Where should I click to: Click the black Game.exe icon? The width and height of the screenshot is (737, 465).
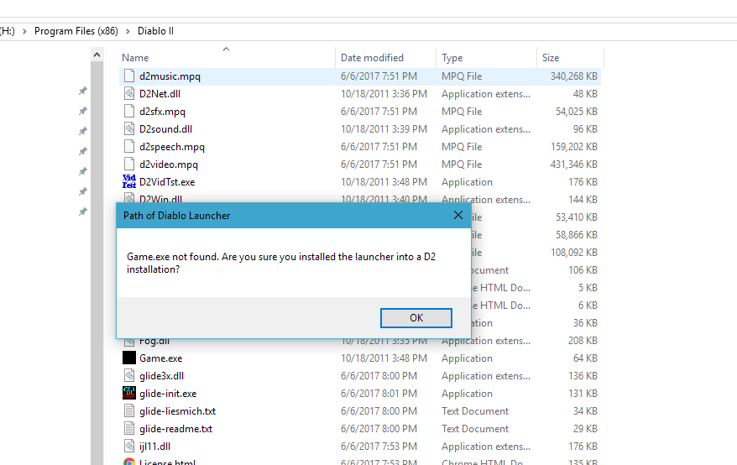tap(129, 358)
